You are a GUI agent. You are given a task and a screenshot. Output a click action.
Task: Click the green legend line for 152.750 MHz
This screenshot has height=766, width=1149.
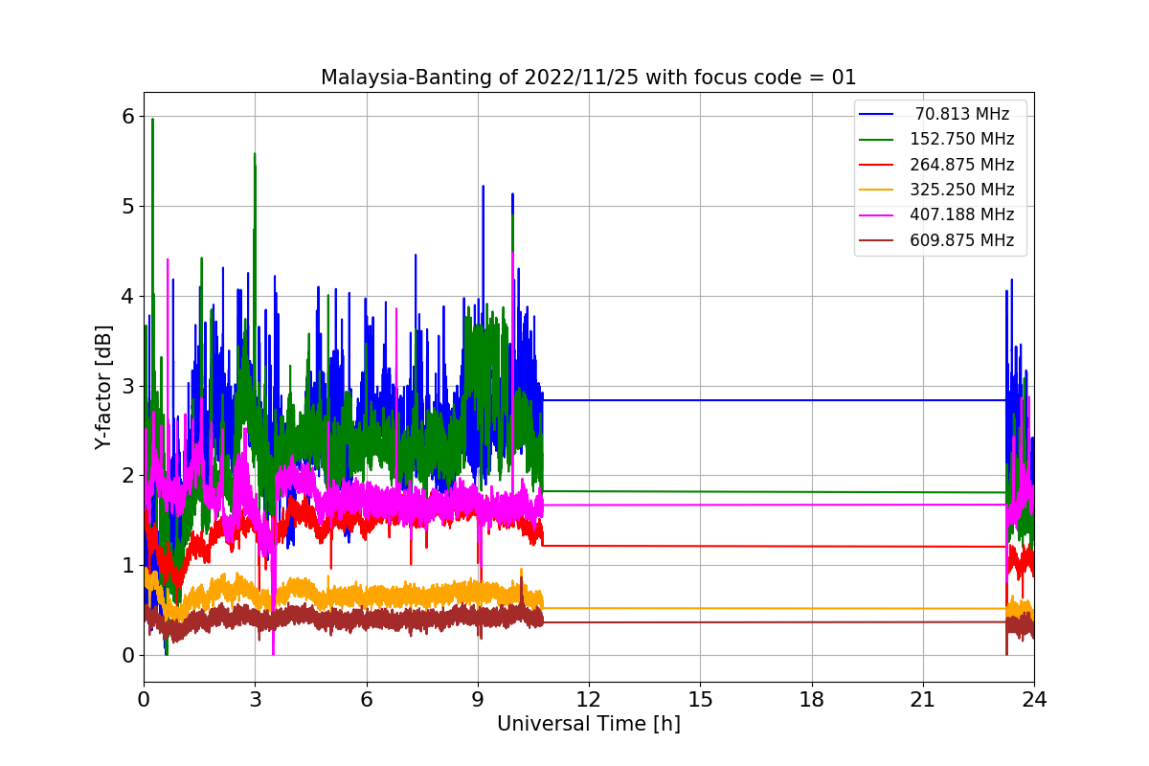coord(876,139)
